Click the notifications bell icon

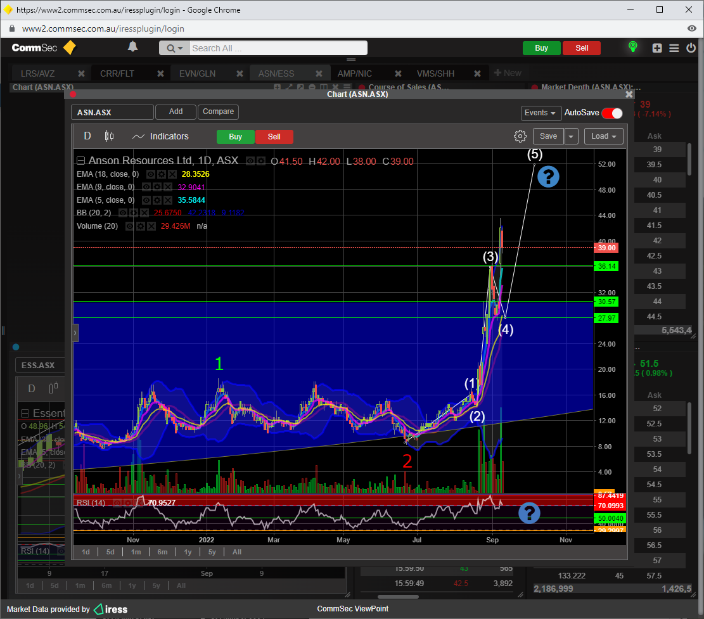(x=132, y=47)
